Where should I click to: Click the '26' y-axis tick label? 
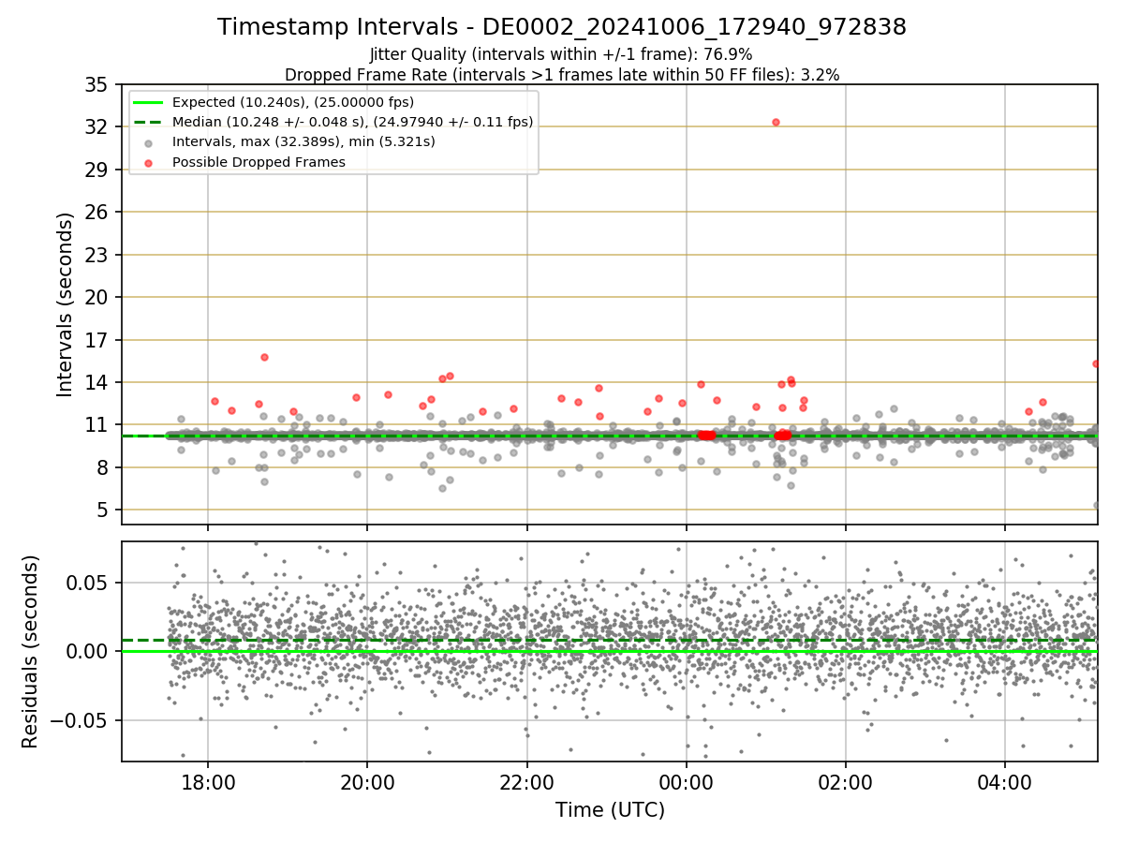[96, 212]
